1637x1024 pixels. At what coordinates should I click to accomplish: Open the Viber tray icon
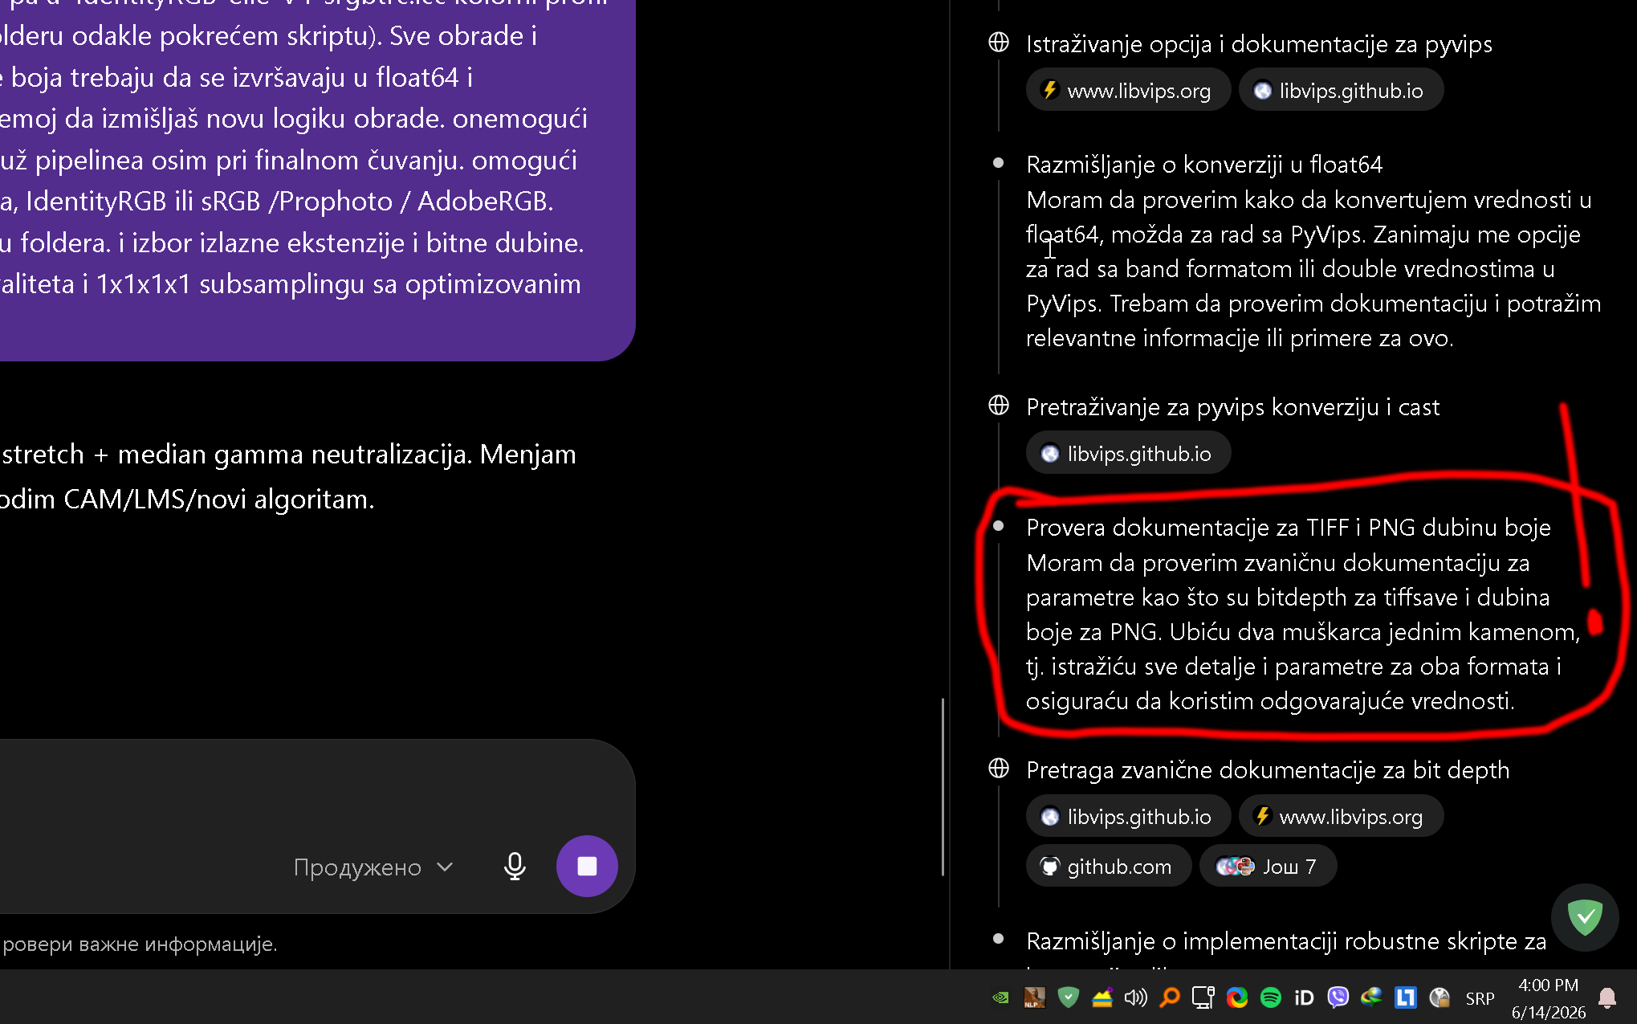1338,997
